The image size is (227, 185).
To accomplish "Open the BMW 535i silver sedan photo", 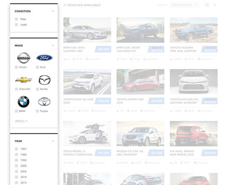I will pos(87,30).
